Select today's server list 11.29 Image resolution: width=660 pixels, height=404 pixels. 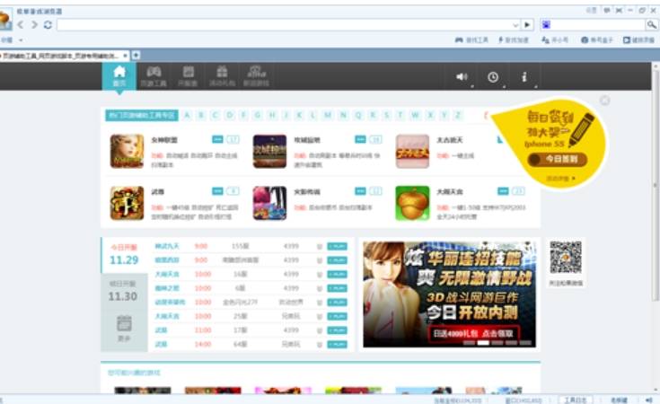[124, 255]
